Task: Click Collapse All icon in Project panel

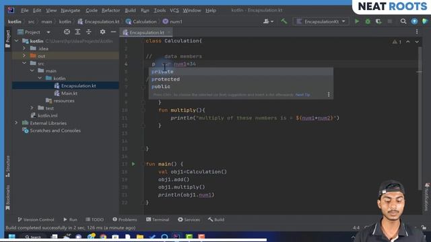Action: (x=88, y=32)
